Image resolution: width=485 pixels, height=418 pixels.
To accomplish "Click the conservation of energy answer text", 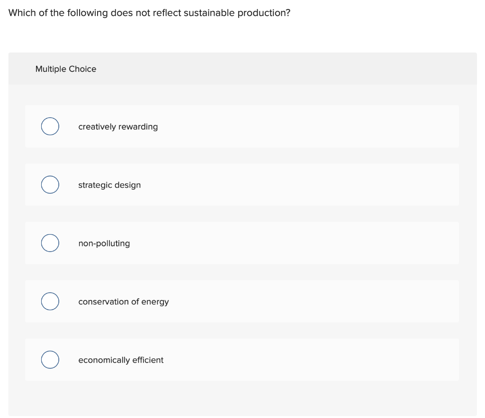I will point(124,302).
